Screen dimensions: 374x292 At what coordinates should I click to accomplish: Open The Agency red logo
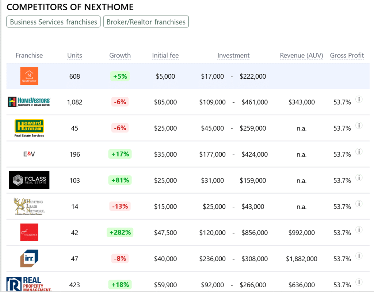point(29,232)
